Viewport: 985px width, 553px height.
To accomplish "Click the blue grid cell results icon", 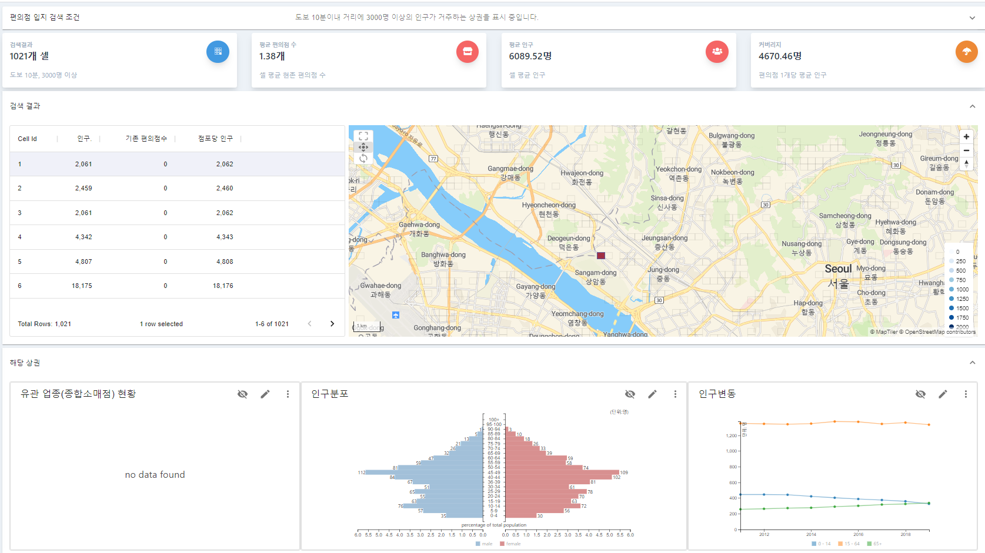I will pos(218,51).
